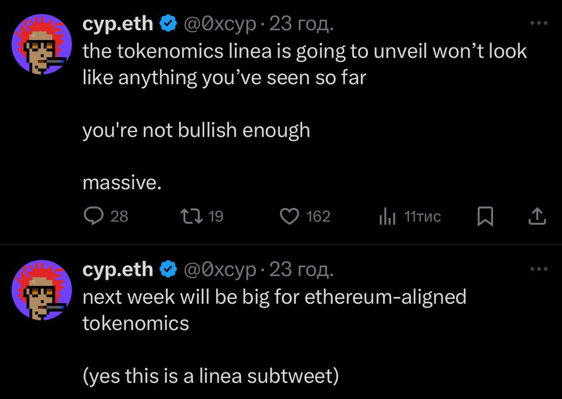Open more options on the second tweet
562x399 pixels.
click(539, 269)
